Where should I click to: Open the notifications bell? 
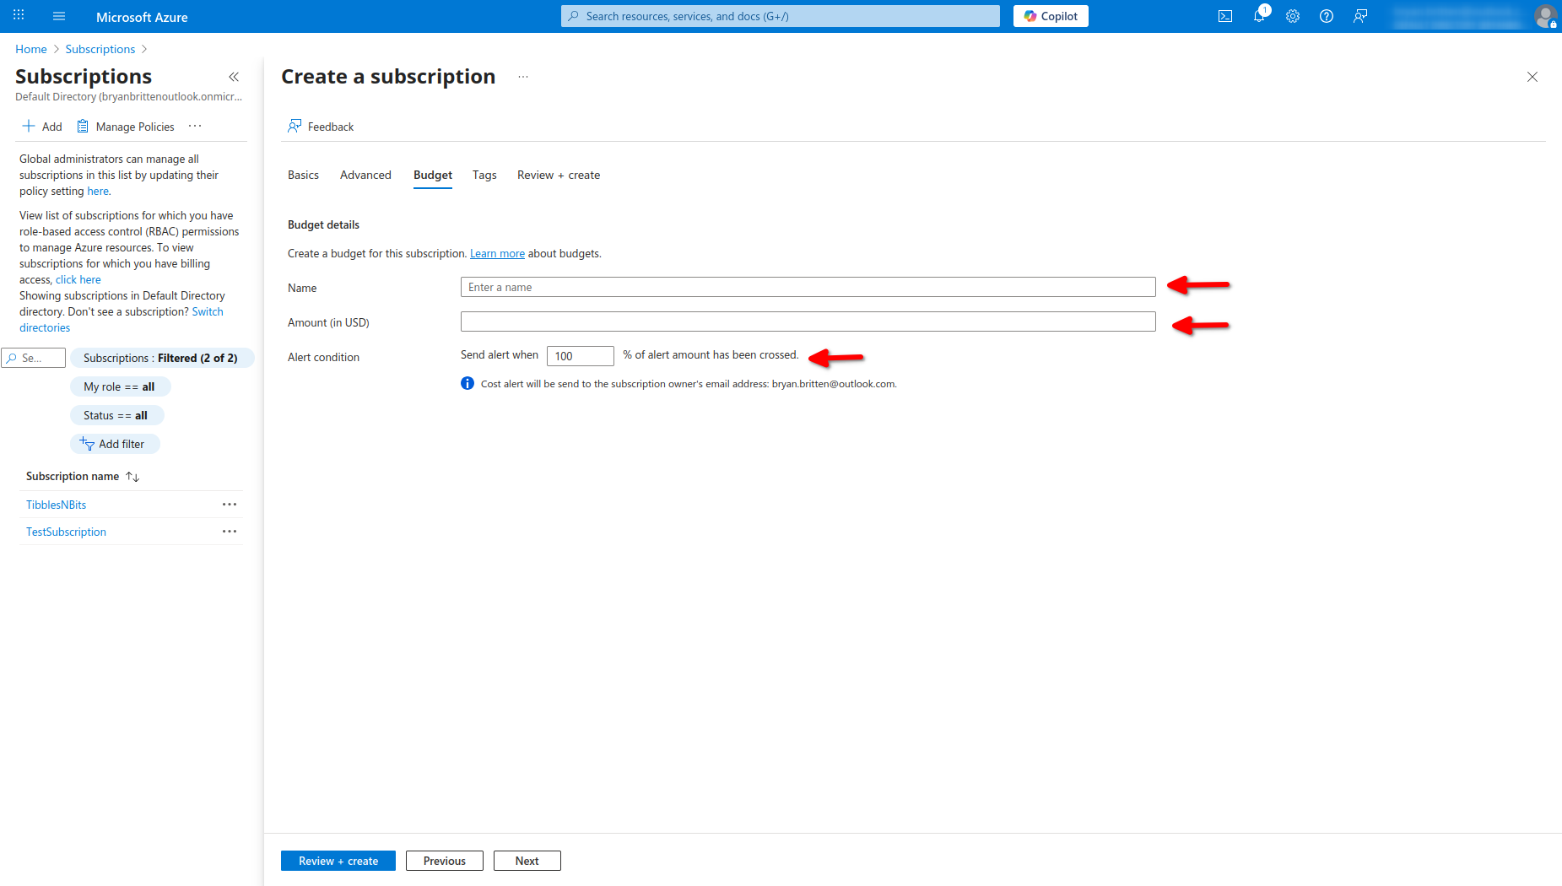tap(1259, 16)
